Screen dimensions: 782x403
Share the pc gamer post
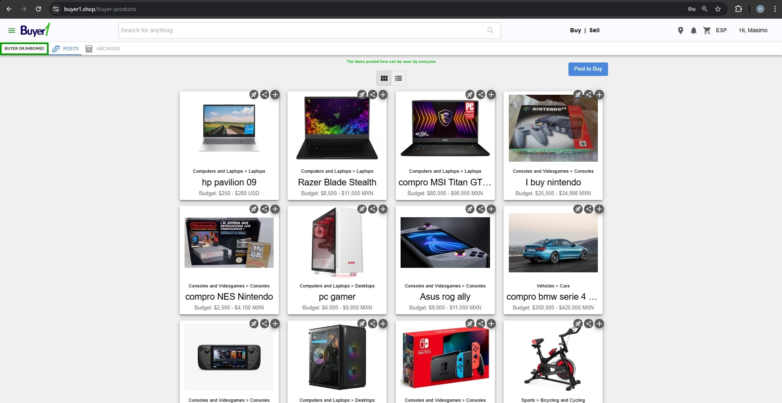pyautogui.click(x=372, y=209)
